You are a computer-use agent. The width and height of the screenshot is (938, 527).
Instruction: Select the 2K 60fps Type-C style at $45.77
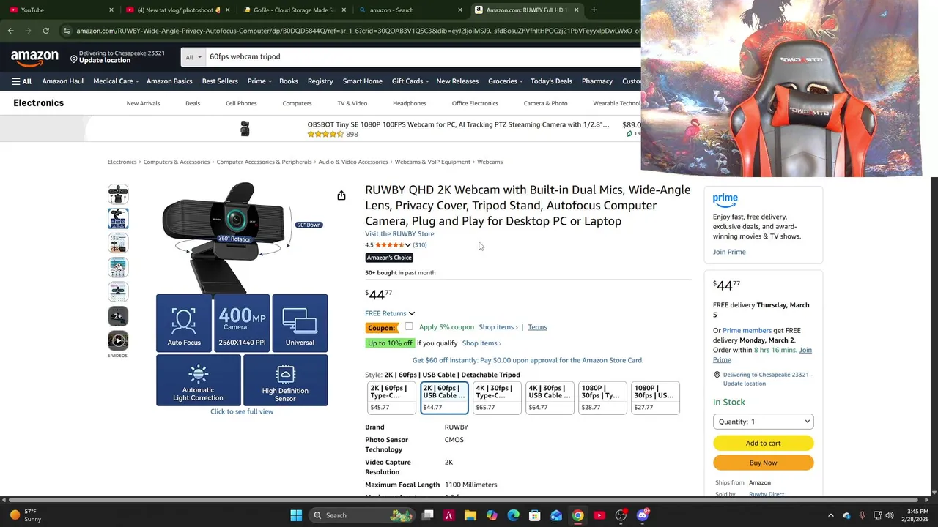(x=391, y=397)
